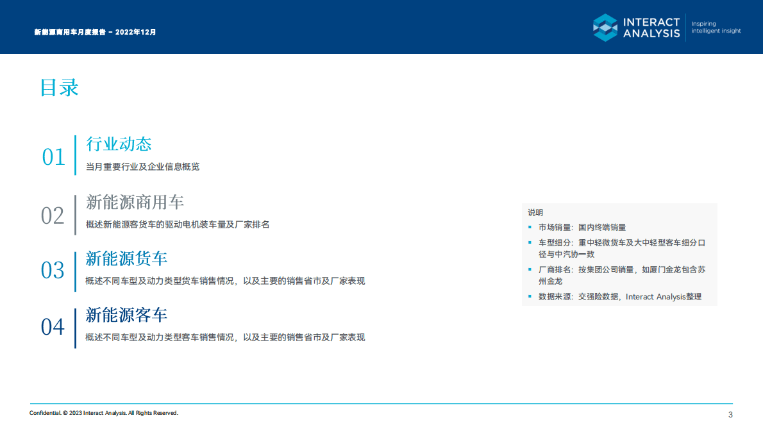Click the Inspiring intelligent insight tagline

tap(715, 27)
